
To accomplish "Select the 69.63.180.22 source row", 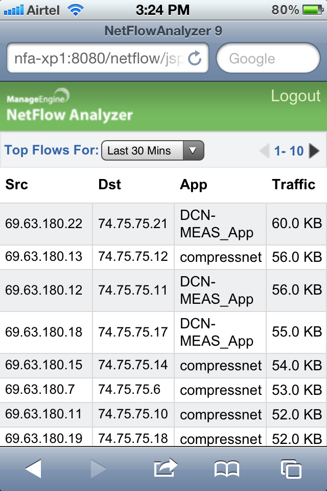I will [163, 224].
